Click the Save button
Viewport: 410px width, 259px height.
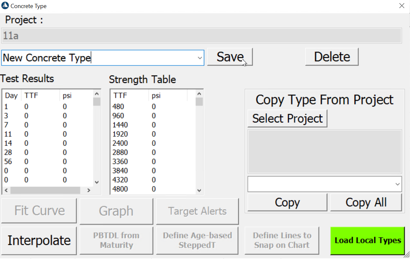pyautogui.click(x=230, y=57)
